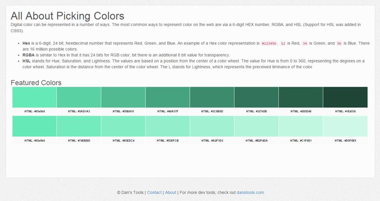This screenshot has height=201, width=380.
Task: Click the 'HTML: #B2F4DA' label
Action: 256,140
